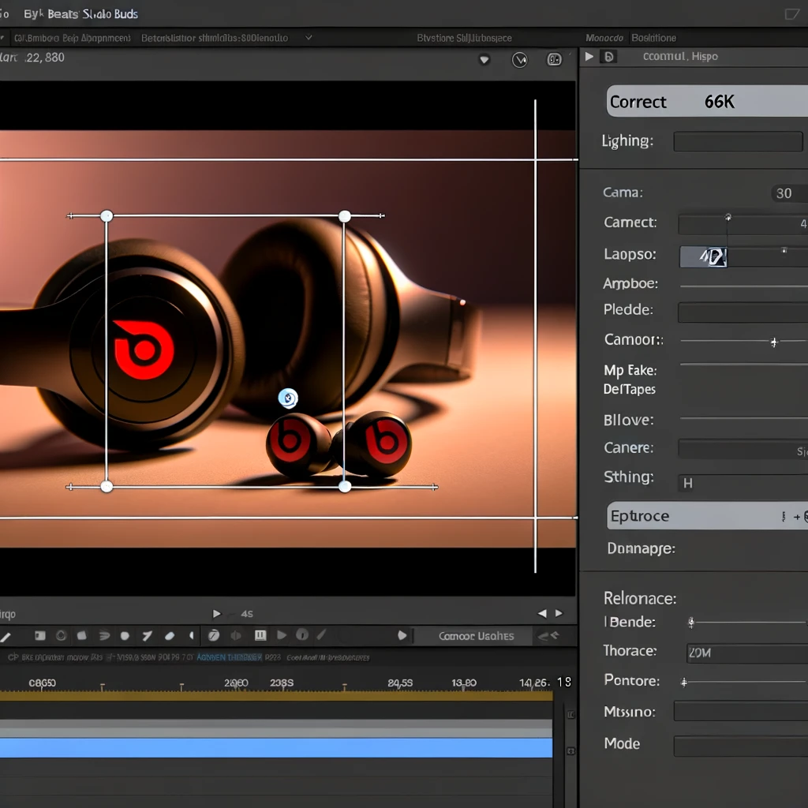Click the 24,5S marker on the timeline ruler
The height and width of the screenshot is (808, 808).
[x=400, y=683]
